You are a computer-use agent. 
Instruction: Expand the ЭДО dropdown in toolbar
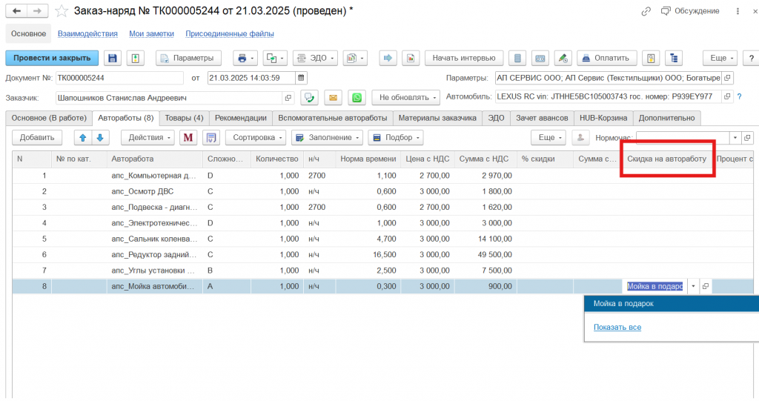coord(315,58)
